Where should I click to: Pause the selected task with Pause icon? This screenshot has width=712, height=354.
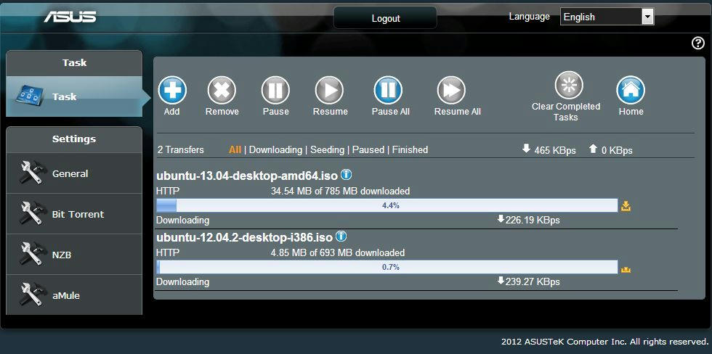pos(275,90)
